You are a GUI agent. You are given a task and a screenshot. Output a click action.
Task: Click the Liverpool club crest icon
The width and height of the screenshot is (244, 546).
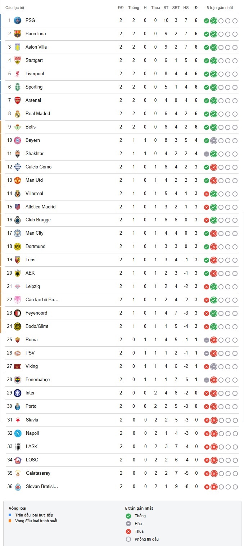click(18, 74)
